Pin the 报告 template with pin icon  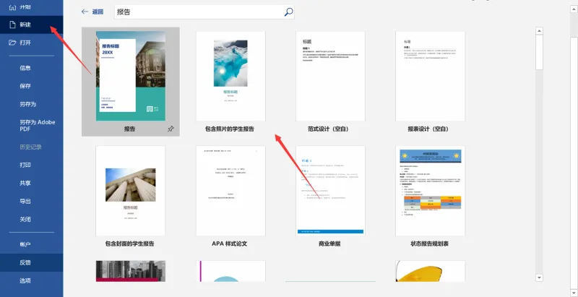(x=171, y=129)
